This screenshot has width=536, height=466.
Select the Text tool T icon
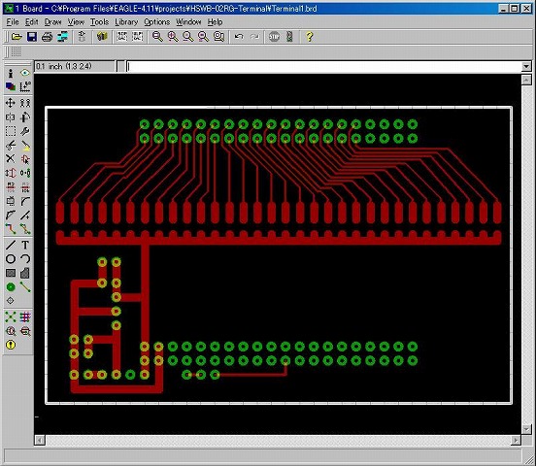pos(25,245)
